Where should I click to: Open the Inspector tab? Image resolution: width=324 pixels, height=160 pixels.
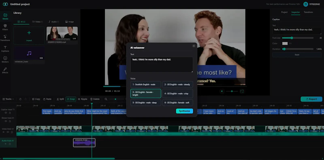296,12
